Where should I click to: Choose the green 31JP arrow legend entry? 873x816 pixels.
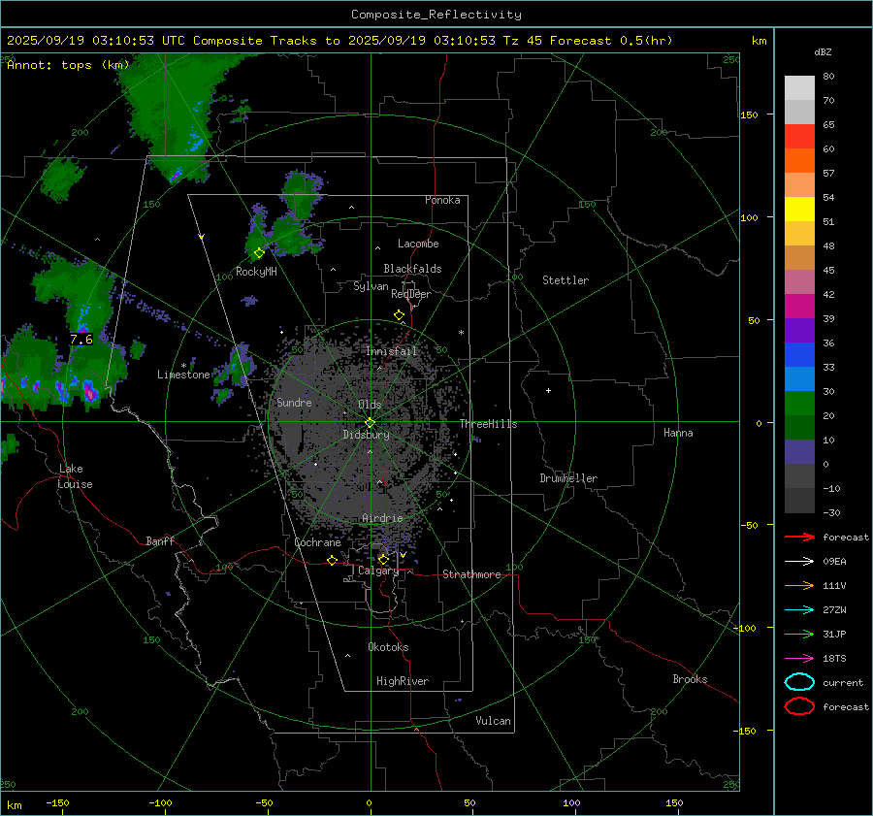(x=798, y=634)
